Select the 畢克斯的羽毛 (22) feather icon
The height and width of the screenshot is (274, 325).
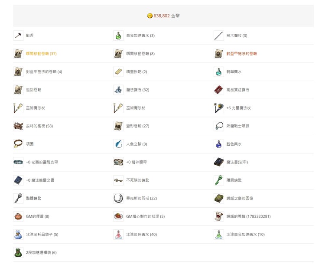pos(118,198)
